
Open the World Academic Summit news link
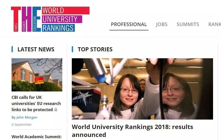(x=37, y=137)
